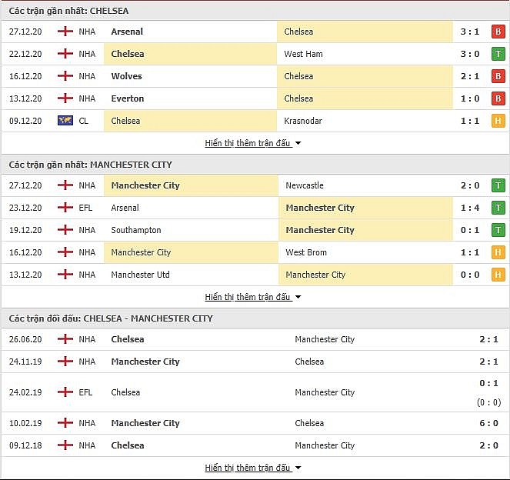Click the orange H badge for Chelsea–Krasnodar

[498, 121]
